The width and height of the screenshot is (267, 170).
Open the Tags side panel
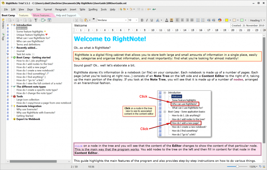[3, 37]
